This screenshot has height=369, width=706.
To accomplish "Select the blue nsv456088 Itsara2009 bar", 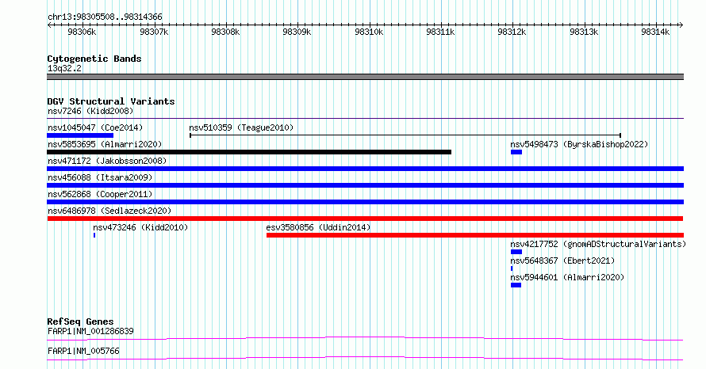I will point(365,185).
